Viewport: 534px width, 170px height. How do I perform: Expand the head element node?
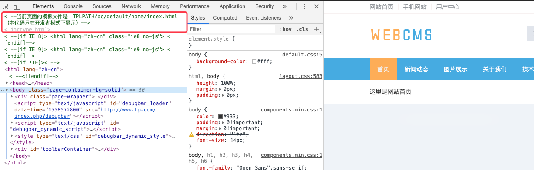tap(6, 83)
